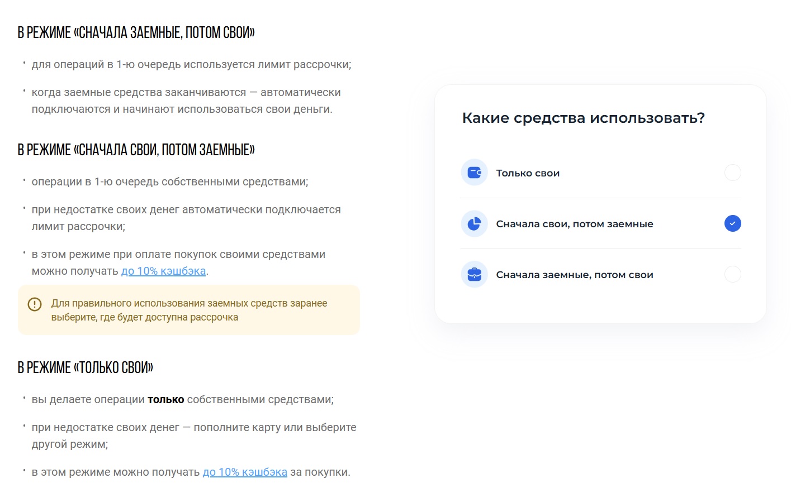Click the pie chart icon for Сначала свои
Image resolution: width=791 pixels, height=502 pixels.
tap(474, 223)
